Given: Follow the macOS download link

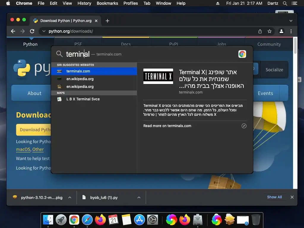Looking at the screenshot, I should [23, 149].
